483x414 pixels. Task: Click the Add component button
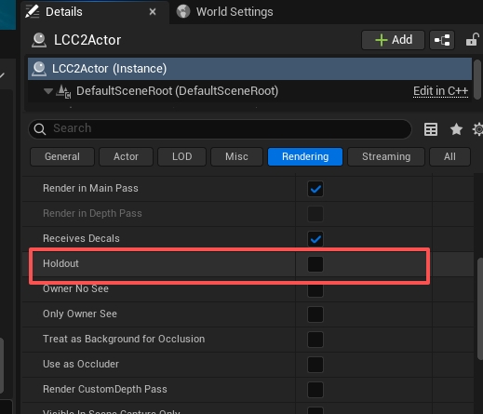[393, 40]
